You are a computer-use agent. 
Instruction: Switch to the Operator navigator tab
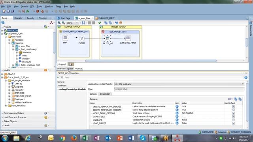(x=19, y=18)
